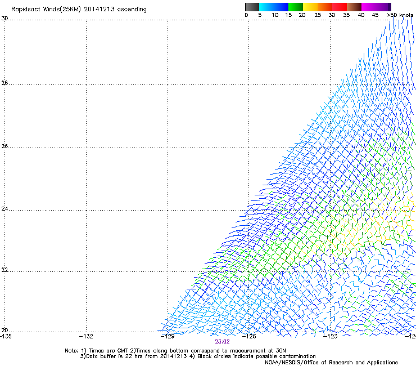This screenshot has width=416, height=366.
Task: Click the longitude label -129
Action: coord(168,336)
